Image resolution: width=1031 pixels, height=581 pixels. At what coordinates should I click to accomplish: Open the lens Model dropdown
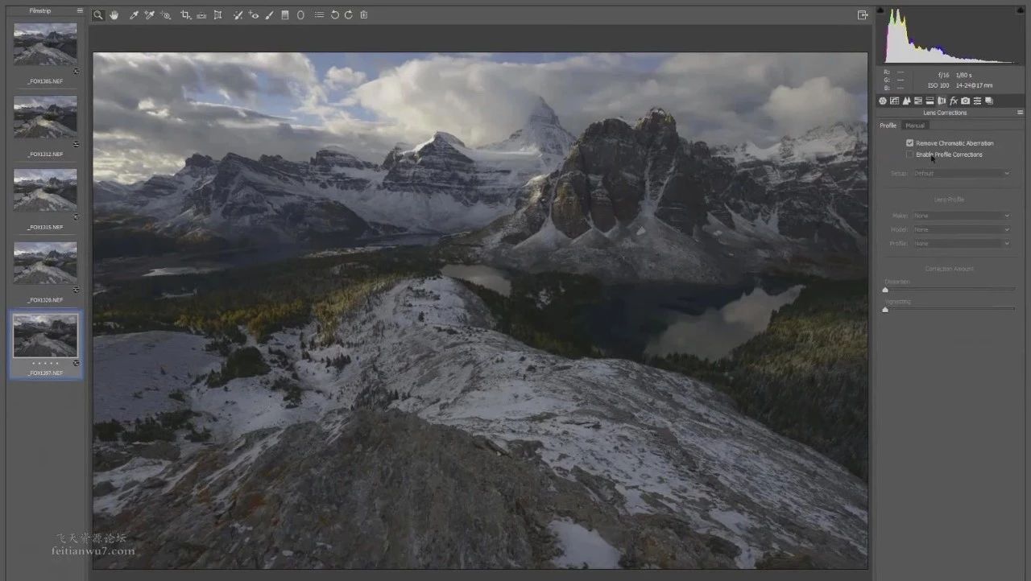point(962,229)
